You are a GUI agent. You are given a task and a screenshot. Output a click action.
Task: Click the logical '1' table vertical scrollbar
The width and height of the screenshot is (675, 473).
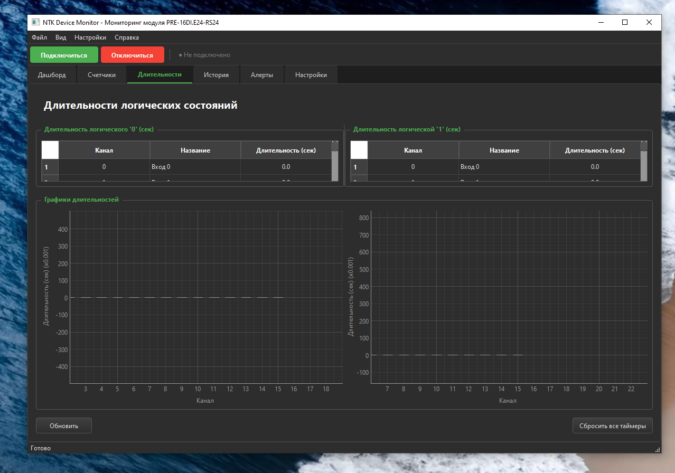tap(644, 161)
